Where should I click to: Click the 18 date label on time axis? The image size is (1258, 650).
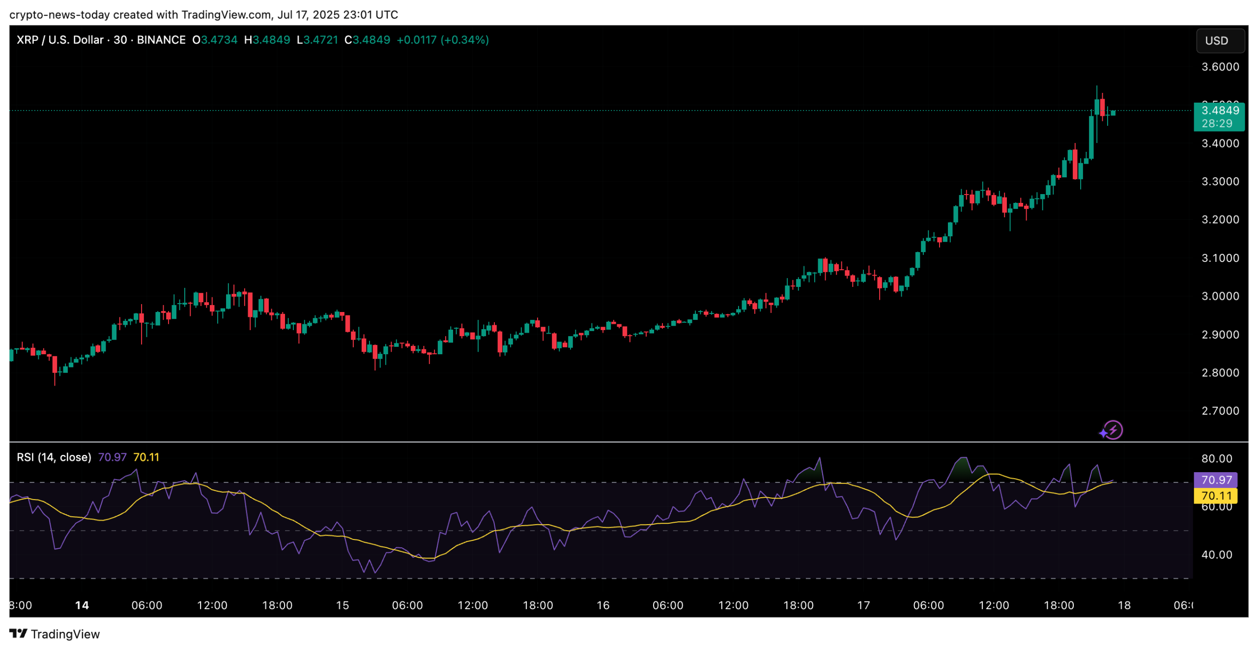pos(1124,605)
